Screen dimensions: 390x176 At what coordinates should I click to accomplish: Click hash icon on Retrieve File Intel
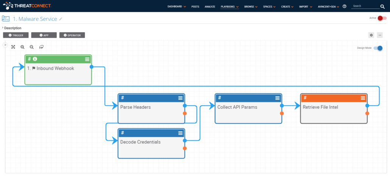click(x=305, y=98)
